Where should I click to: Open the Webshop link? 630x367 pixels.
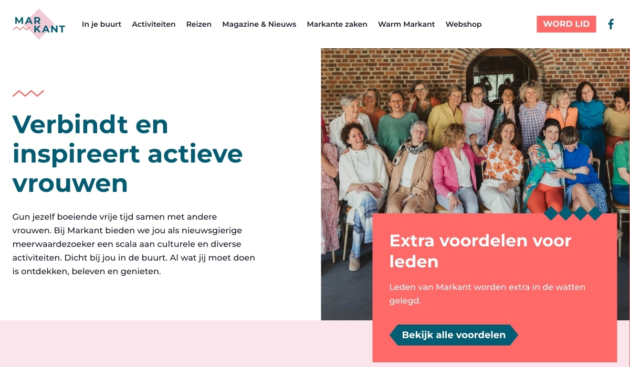(464, 24)
